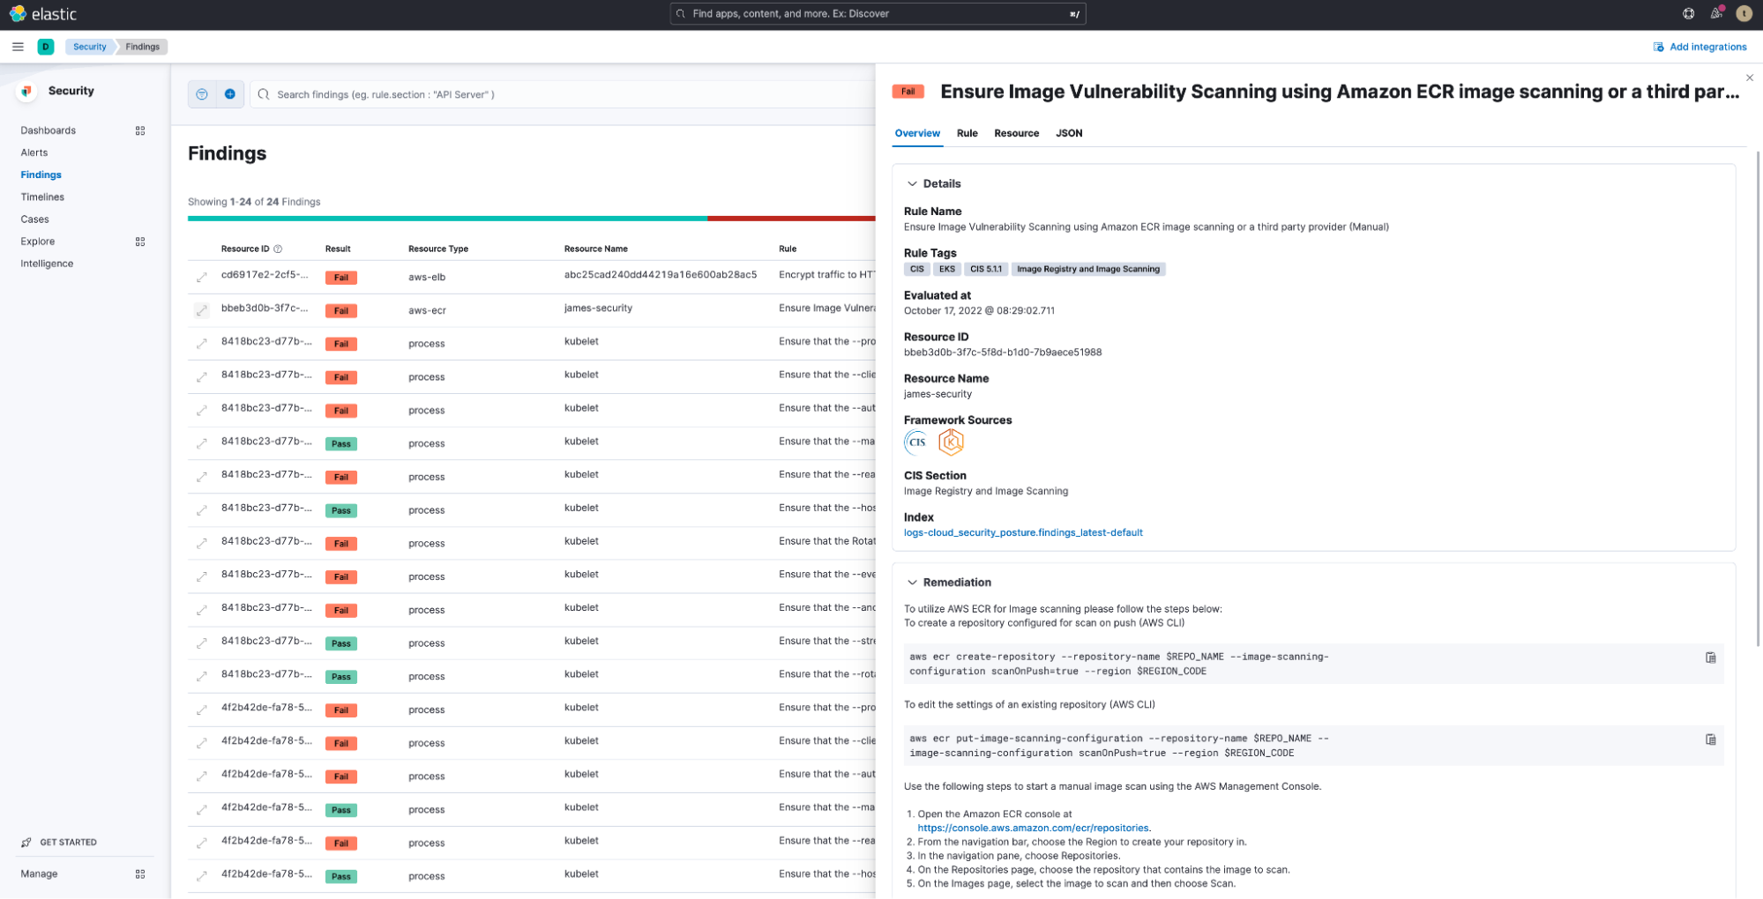
Task: Go to Alerts in sidebar
Action: [34, 152]
